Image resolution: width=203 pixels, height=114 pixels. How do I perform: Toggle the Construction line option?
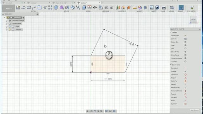(185, 35)
